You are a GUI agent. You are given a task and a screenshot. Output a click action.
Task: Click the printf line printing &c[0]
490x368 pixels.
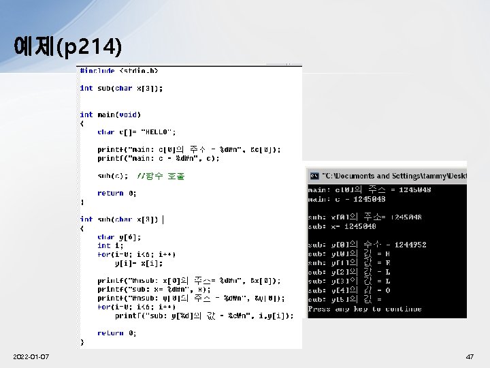pyautogui.click(x=189, y=149)
